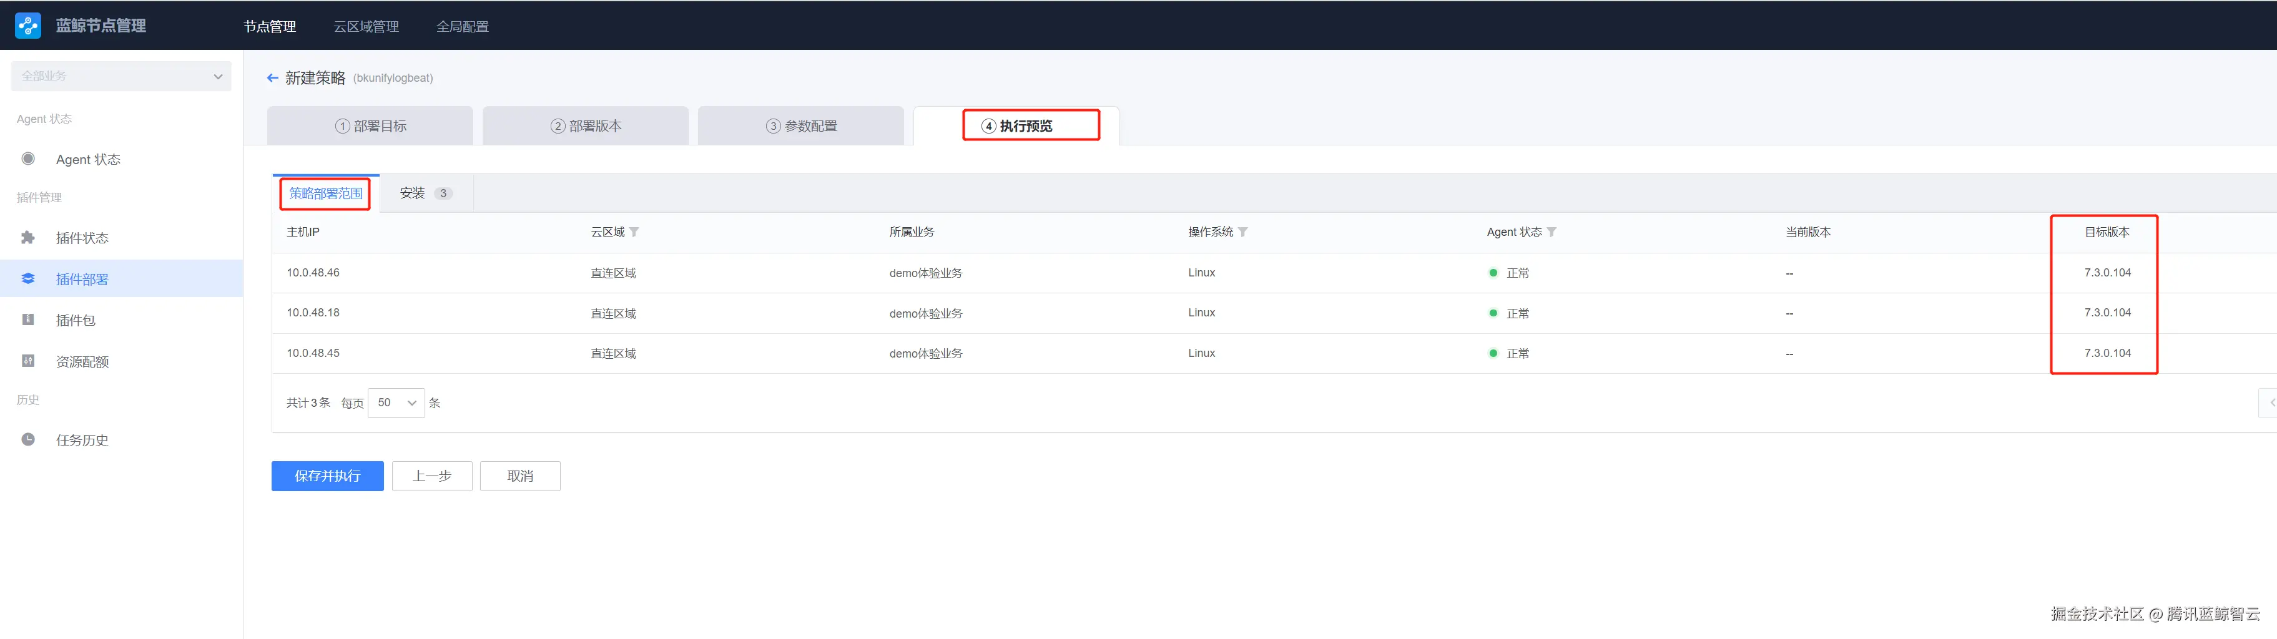The width and height of the screenshot is (2277, 639).
Task: Filter the 云区域 column with funnel icon
Action: [634, 232]
